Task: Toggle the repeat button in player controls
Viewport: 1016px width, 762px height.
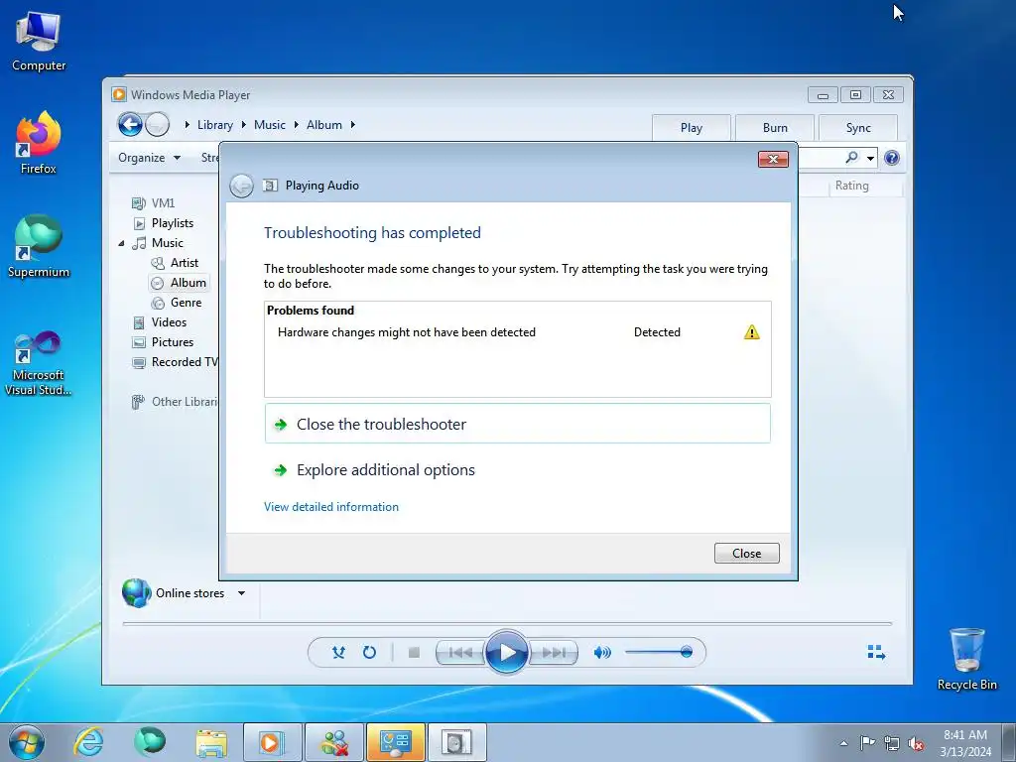Action: tap(369, 653)
